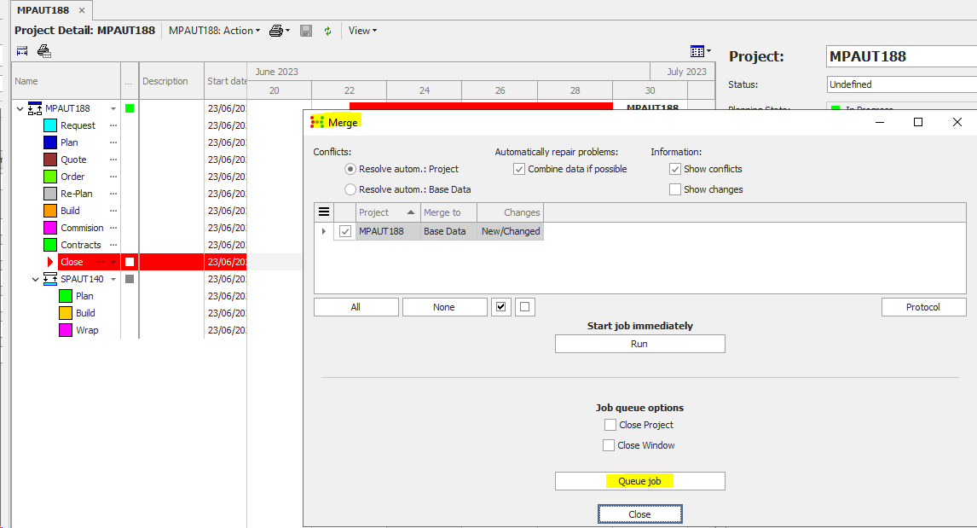This screenshot has width=977, height=528.
Task: Click the Merge dialog title icon
Action: point(317,122)
